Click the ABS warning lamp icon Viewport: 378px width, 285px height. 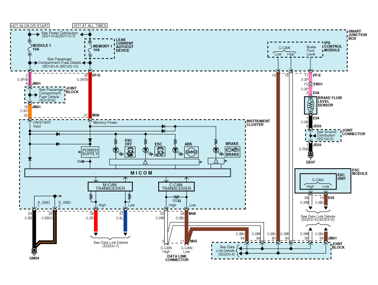click(x=191, y=152)
